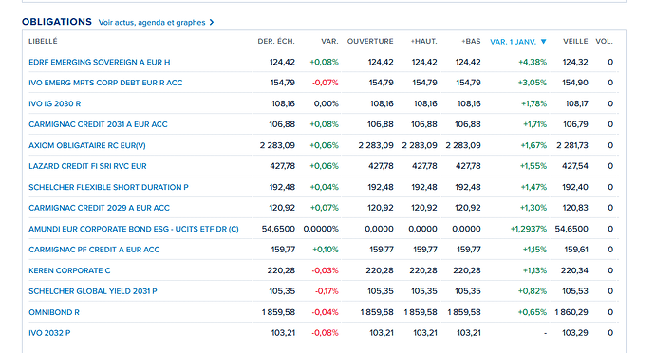The image size is (655, 353).
Task: Select the 124,32 previous close value
Action: [x=575, y=62]
